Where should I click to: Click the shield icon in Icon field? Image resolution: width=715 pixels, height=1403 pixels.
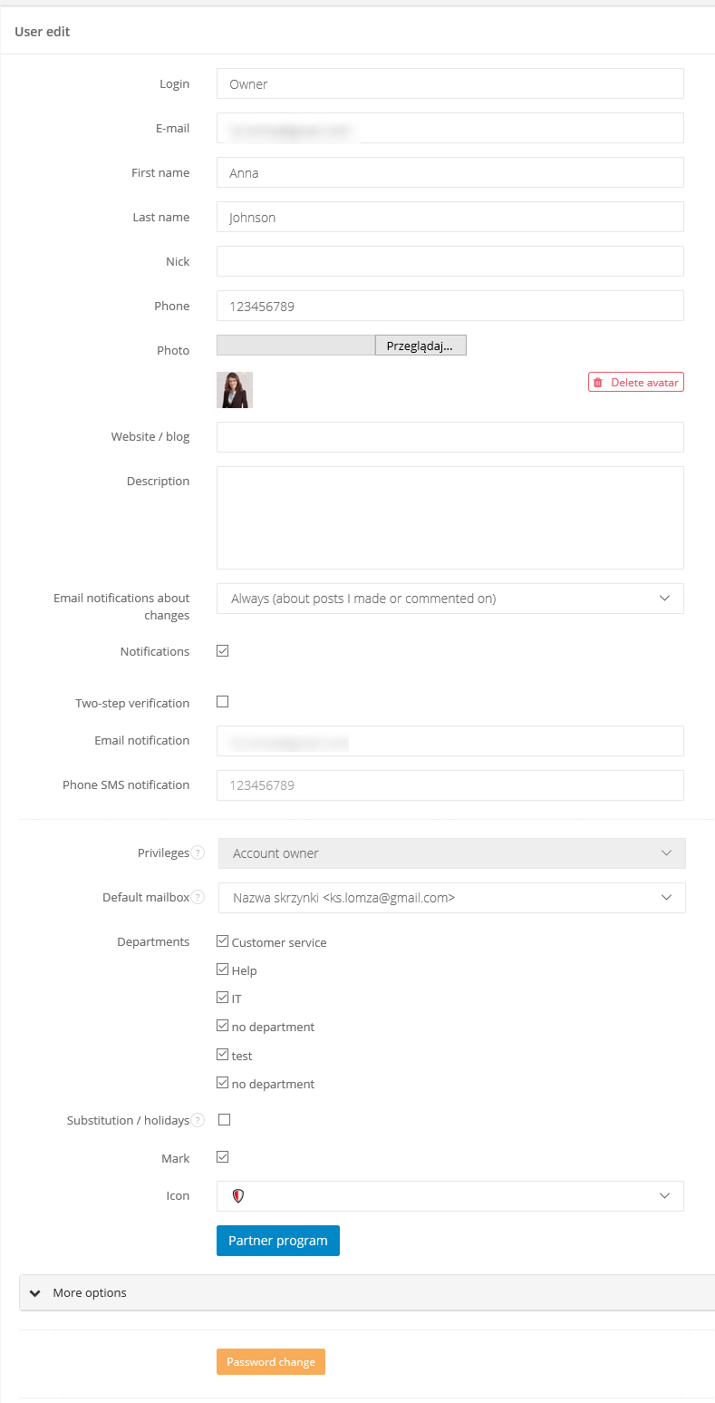click(238, 1196)
